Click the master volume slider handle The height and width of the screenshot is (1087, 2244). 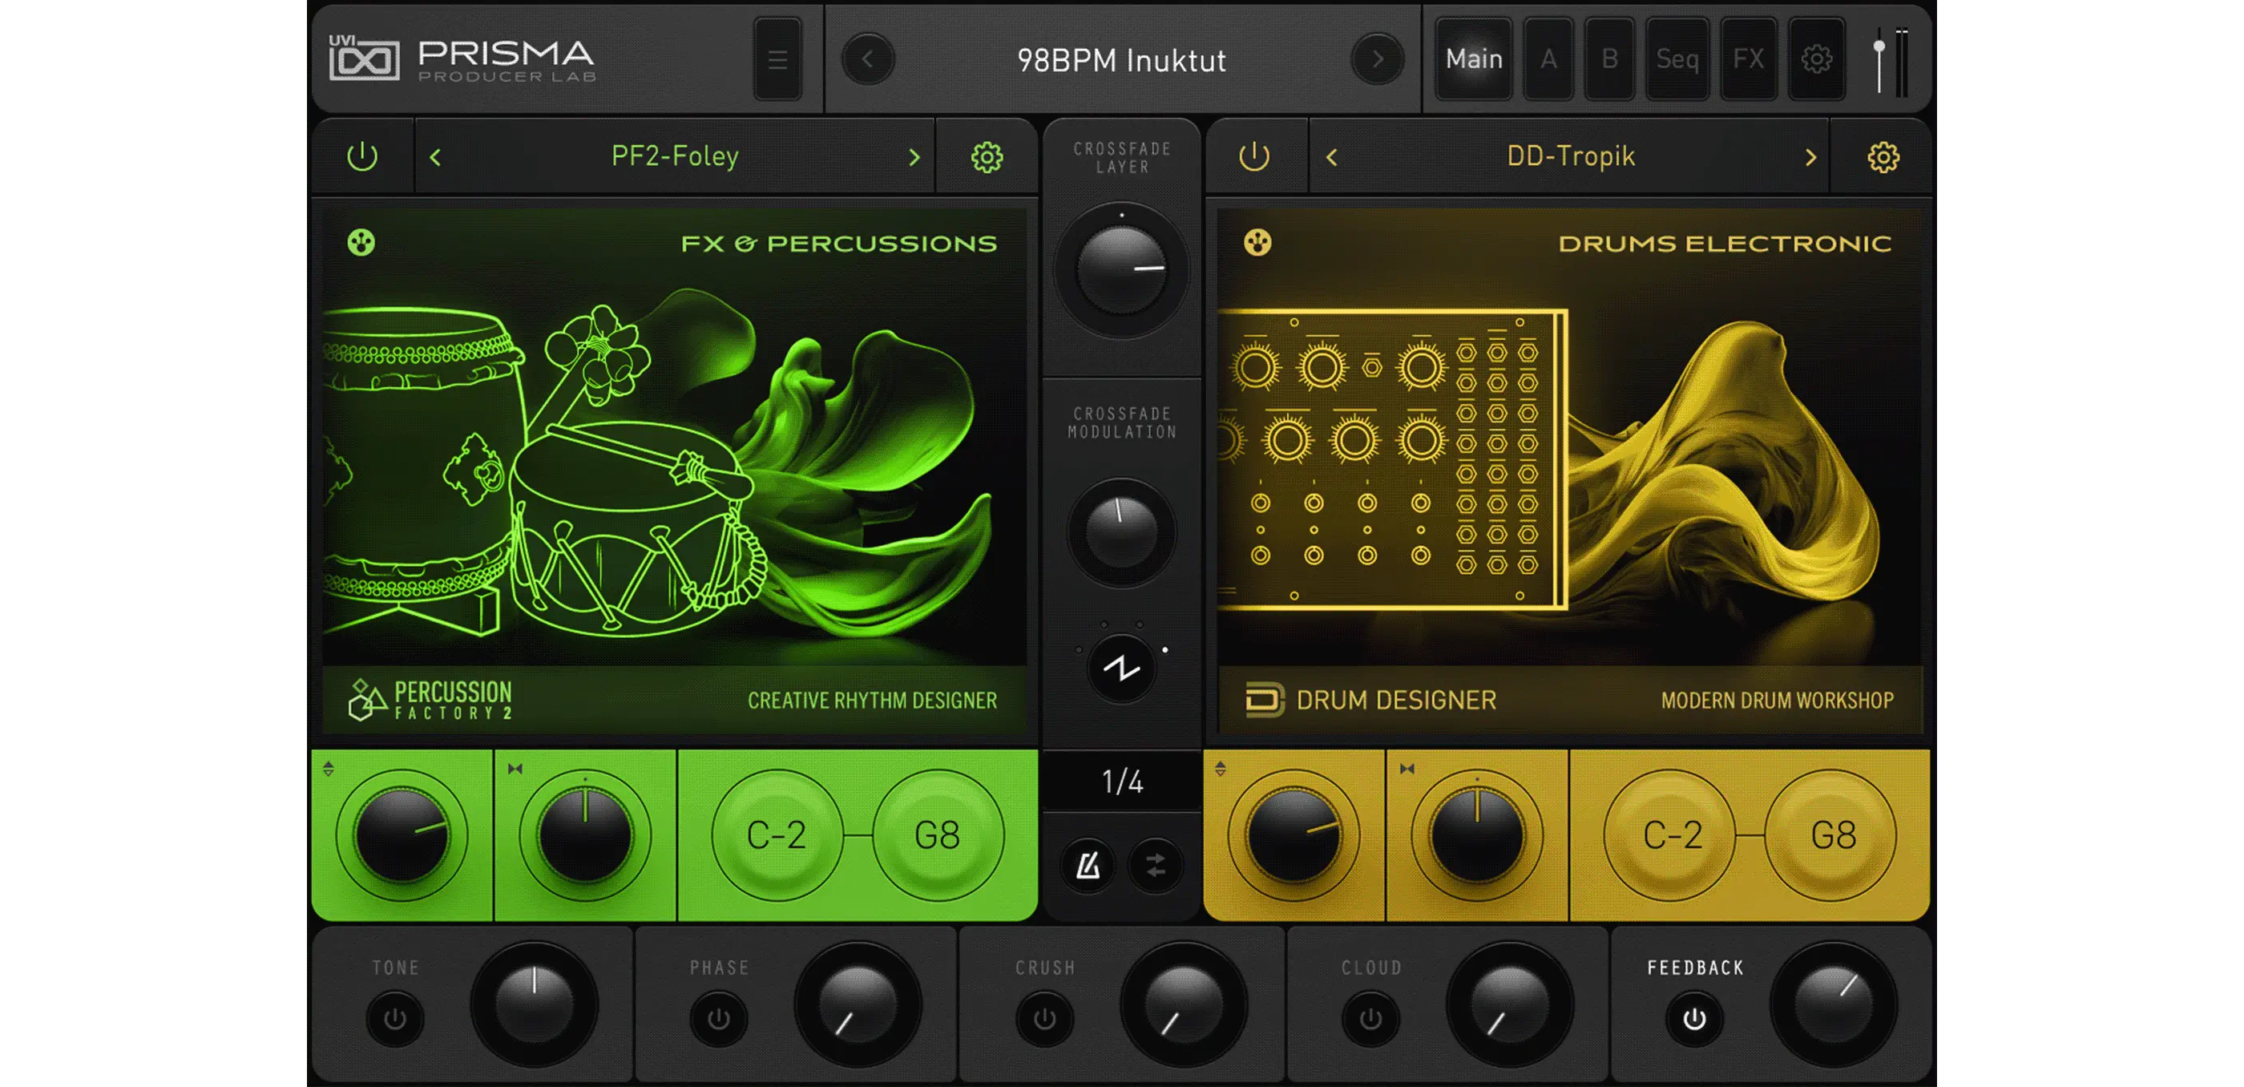(x=1879, y=46)
